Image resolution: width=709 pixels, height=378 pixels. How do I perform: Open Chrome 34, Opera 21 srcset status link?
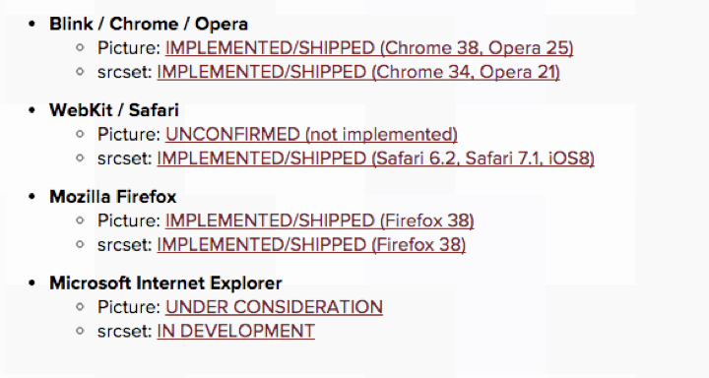point(358,72)
